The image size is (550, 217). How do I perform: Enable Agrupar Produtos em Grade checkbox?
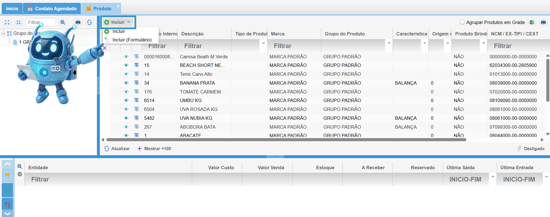[x=462, y=22]
